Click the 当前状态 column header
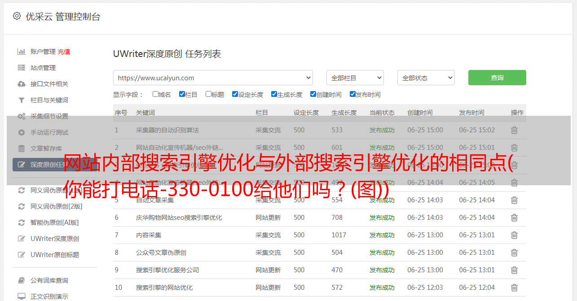577x301 pixels. (382, 113)
